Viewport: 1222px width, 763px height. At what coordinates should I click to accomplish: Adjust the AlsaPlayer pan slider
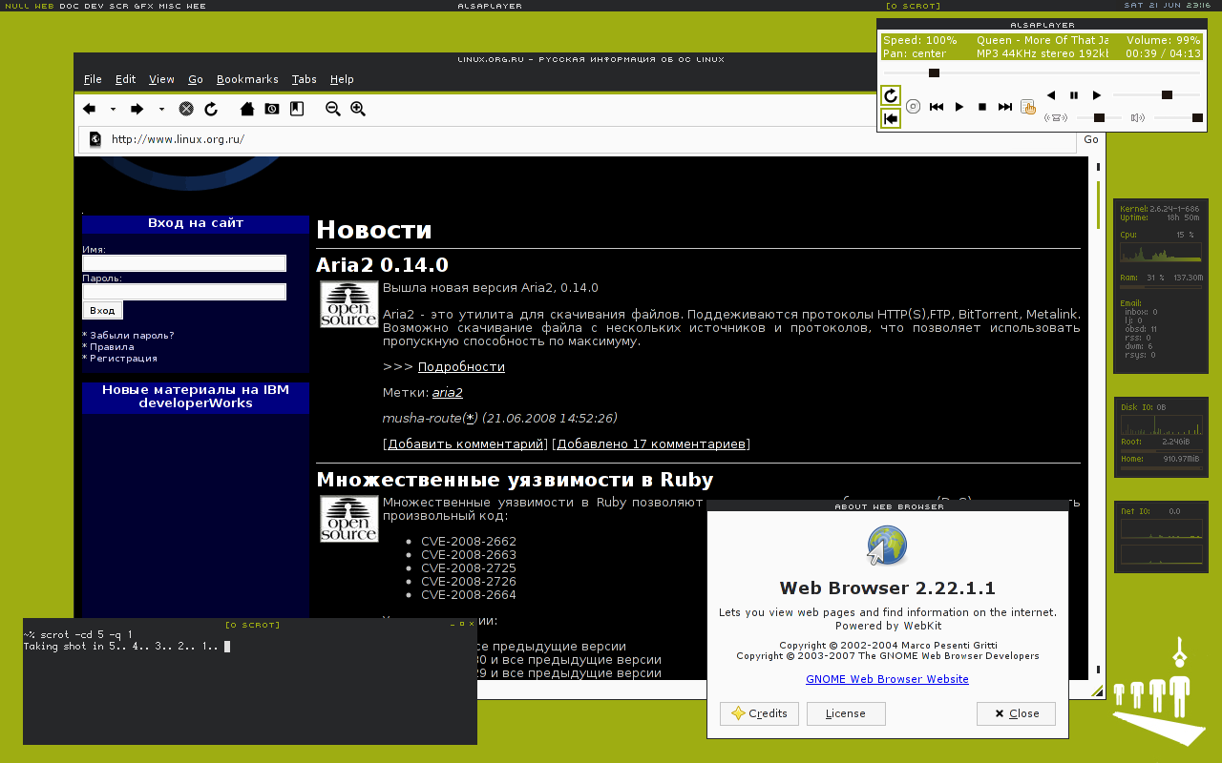coord(1099,118)
